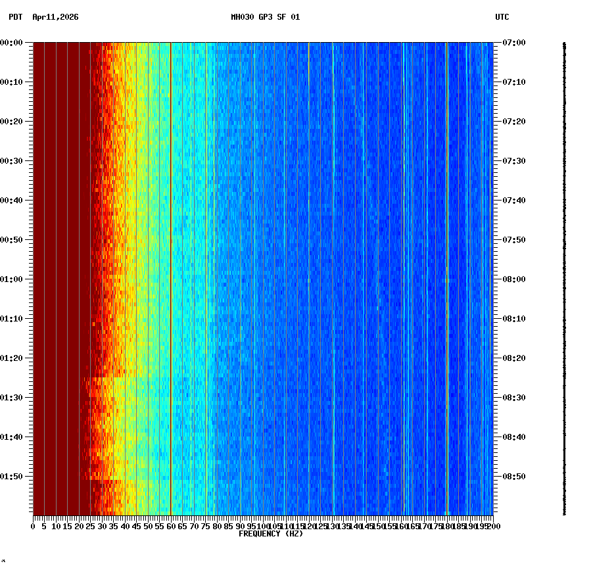Click the vertical line at 60 Hz
This screenshot has width=593, height=568.
coord(170,263)
